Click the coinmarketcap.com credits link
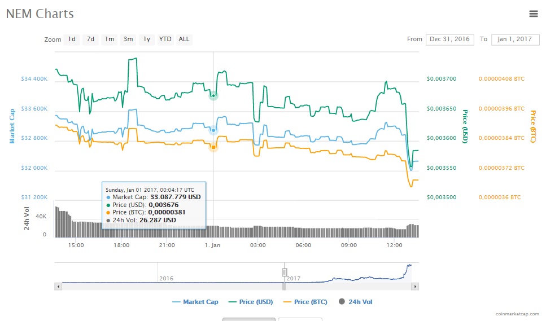Screen dimensions: 546x321 tap(517, 314)
